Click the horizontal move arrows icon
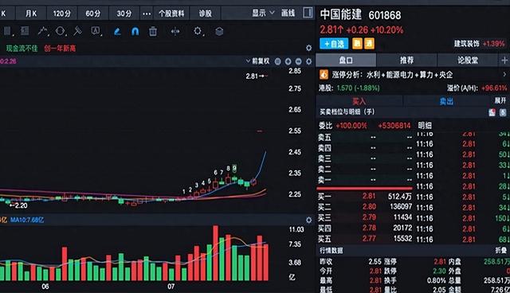Viewport: 510px width, 293px height. (x=175, y=32)
